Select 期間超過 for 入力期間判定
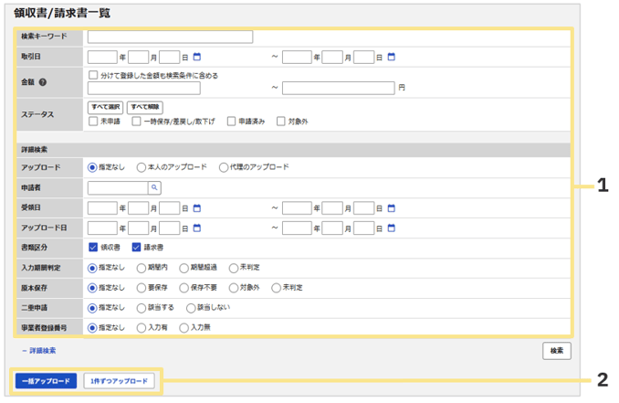 click(184, 269)
